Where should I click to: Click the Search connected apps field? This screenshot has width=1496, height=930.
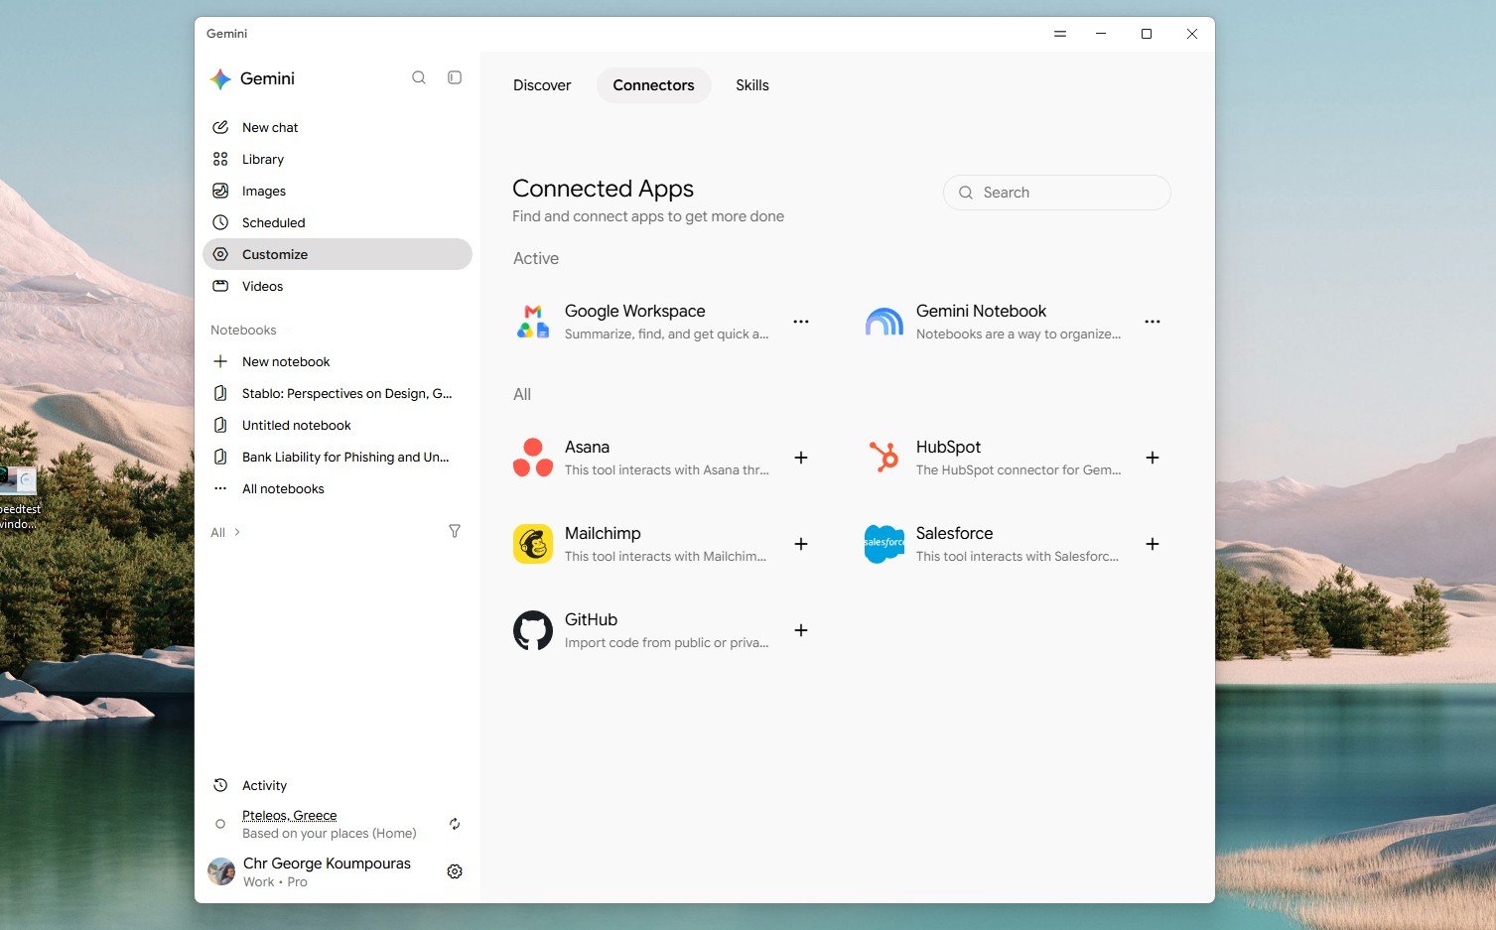[x=1057, y=193]
